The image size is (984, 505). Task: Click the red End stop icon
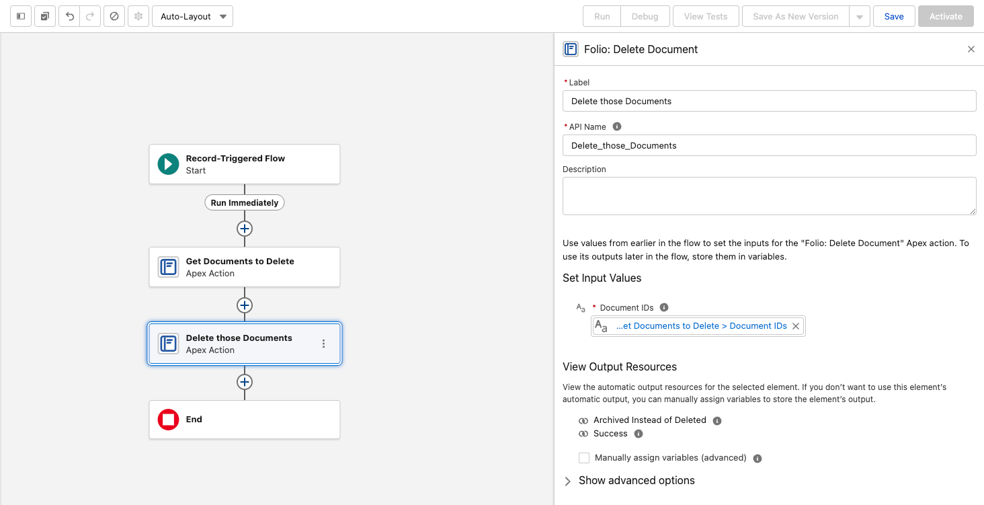click(x=168, y=420)
